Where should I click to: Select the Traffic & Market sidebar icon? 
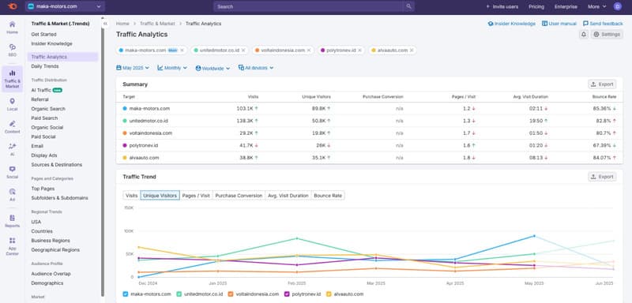[x=12, y=79]
